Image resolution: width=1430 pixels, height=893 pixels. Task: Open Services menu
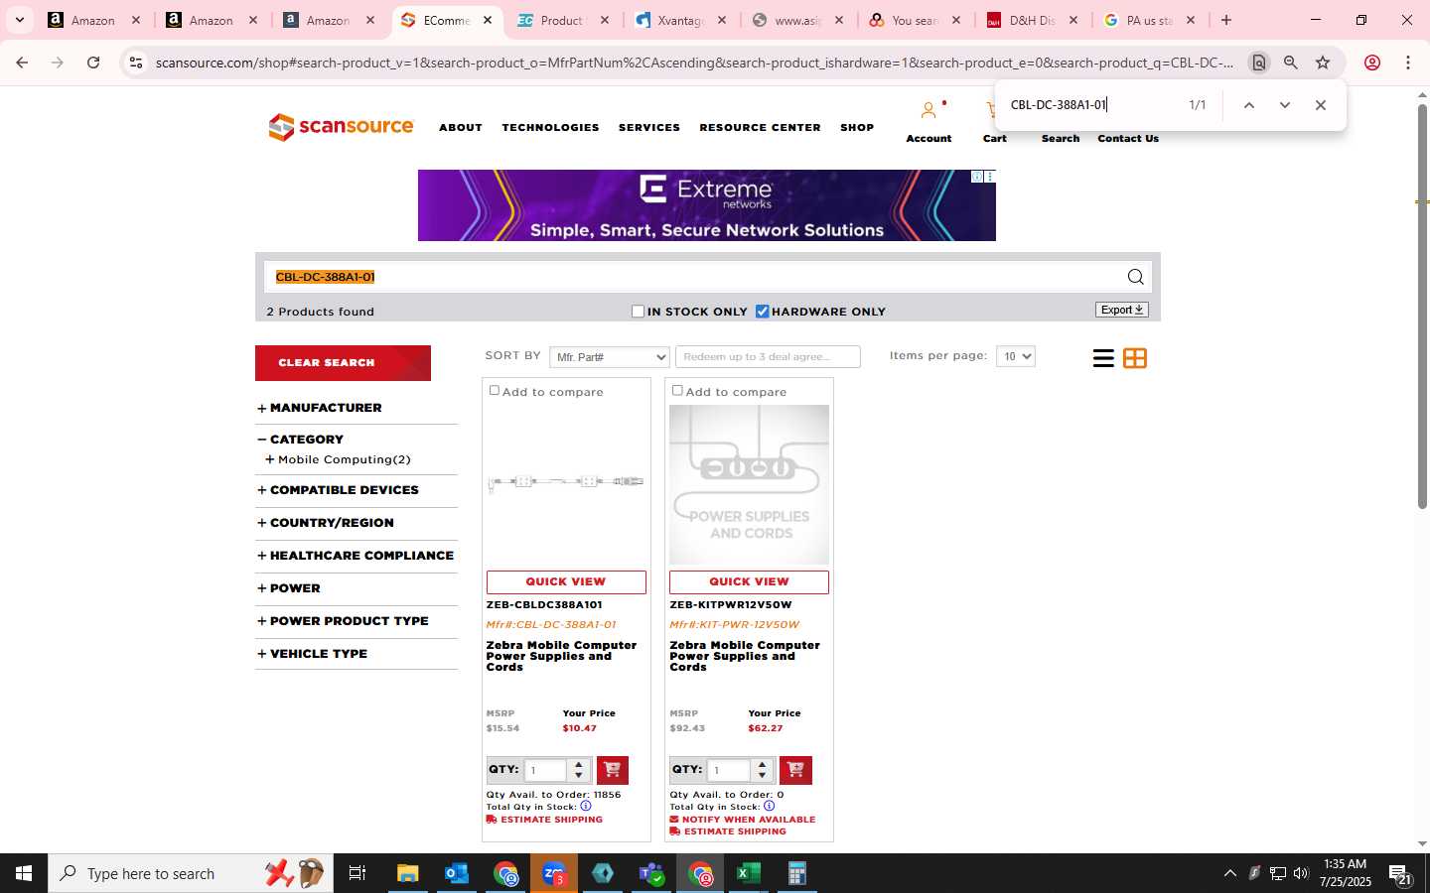[x=649, y=127]
